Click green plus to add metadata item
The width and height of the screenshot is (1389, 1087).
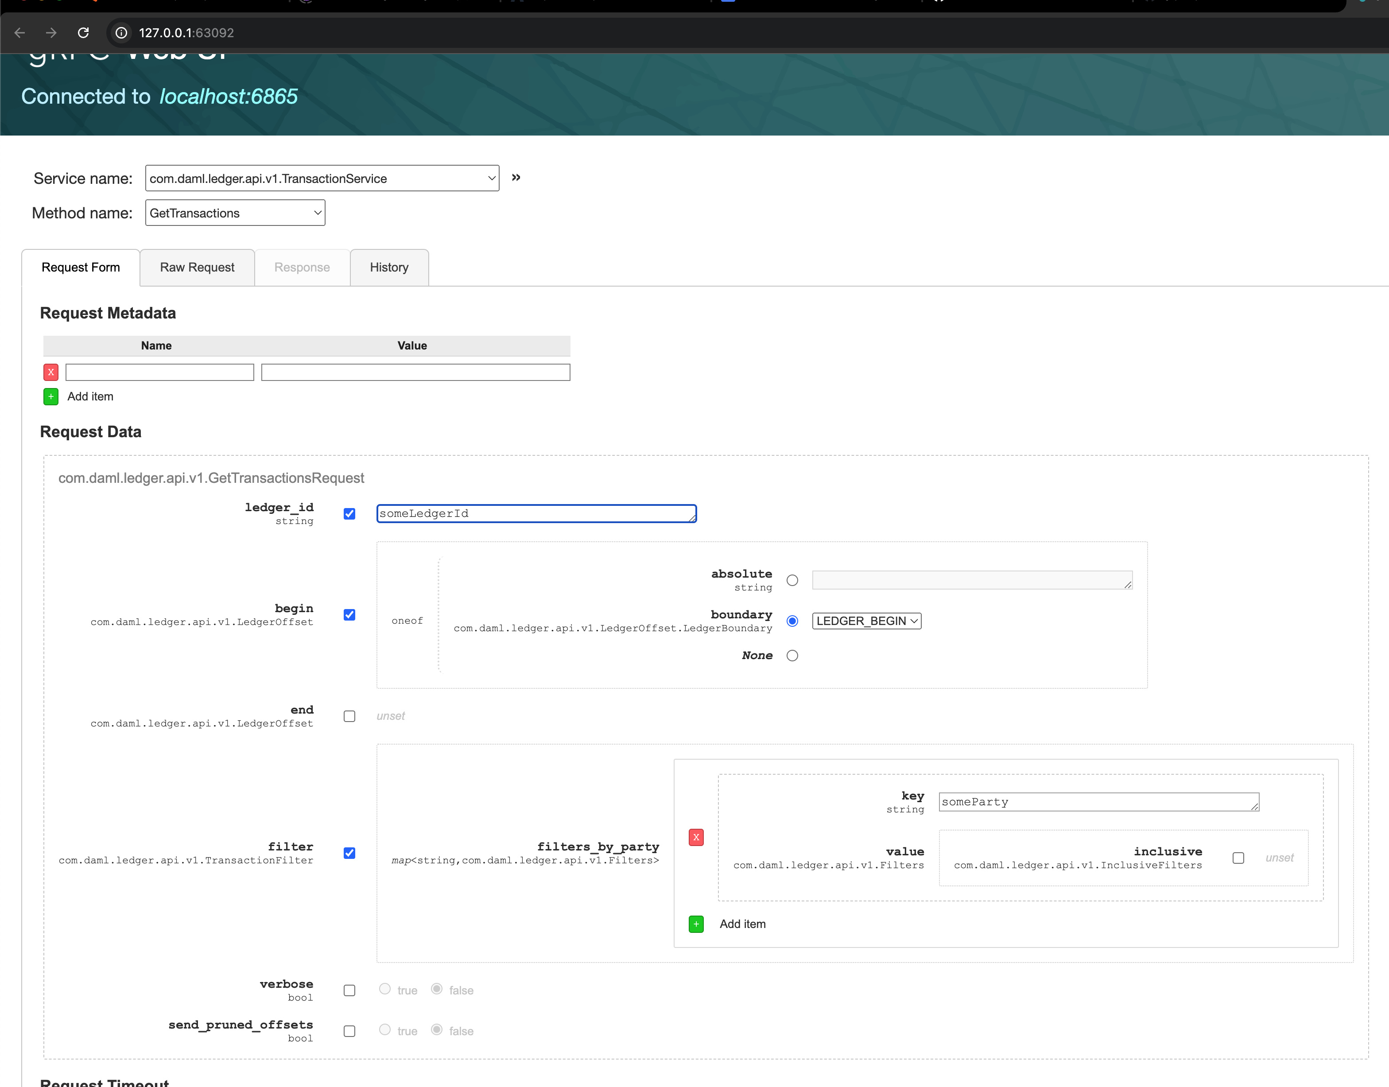[x=51, y=396]
